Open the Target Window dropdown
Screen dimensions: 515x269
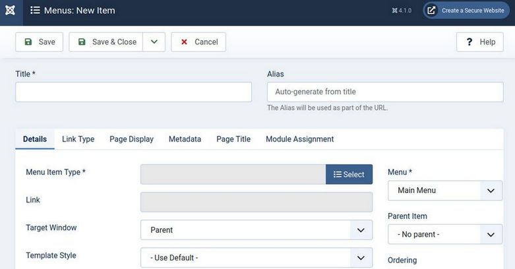tap(256, 230)
